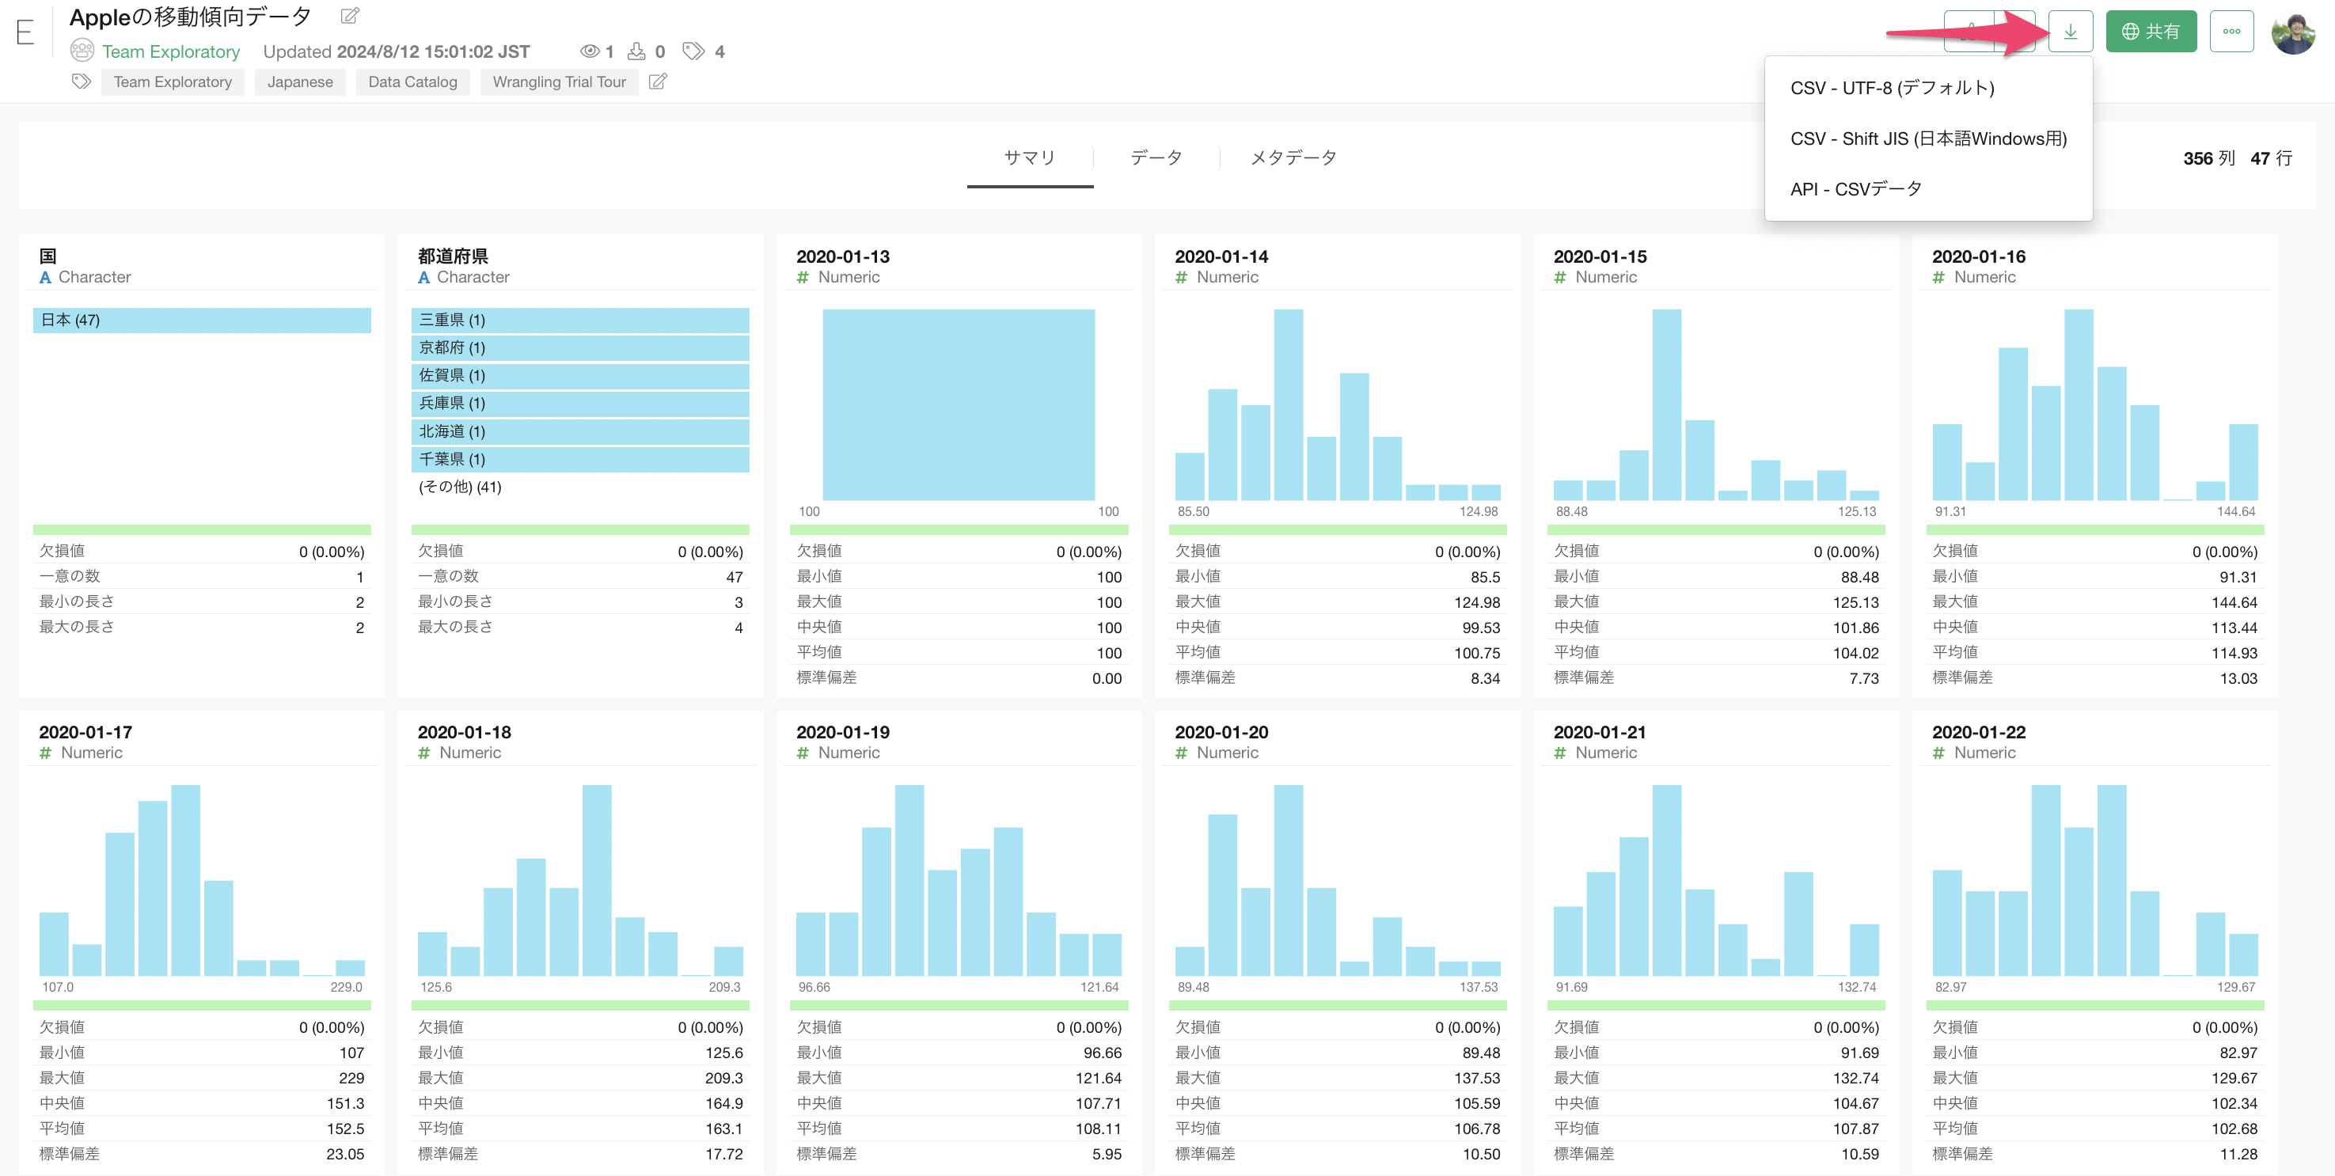Screen dimensions: 2335x1176
Task: Click the 都道府県 column header name
Action: (454, 256)
